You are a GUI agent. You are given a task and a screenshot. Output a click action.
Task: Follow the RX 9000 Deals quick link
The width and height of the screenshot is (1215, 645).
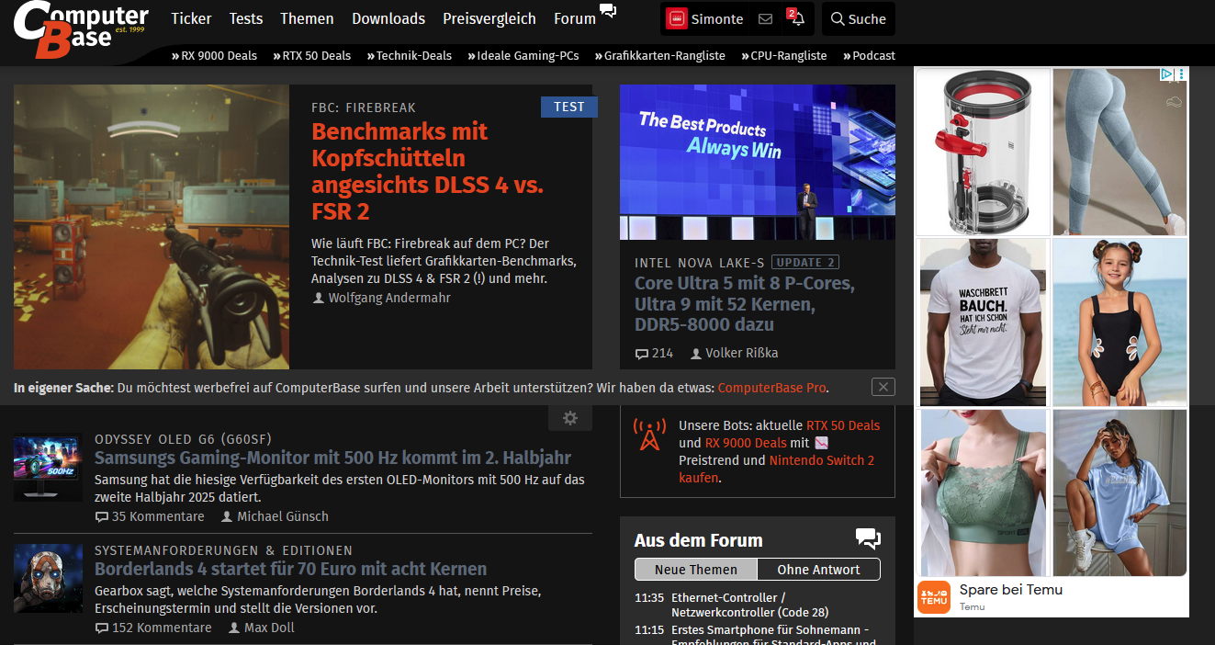tap(214, 55)
